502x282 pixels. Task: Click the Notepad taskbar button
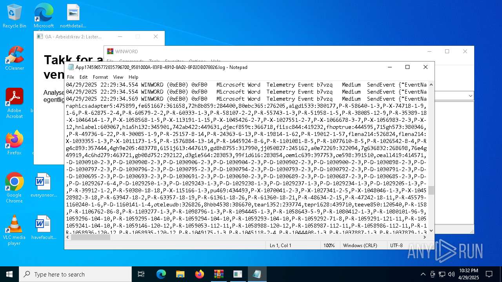(257, 274)
